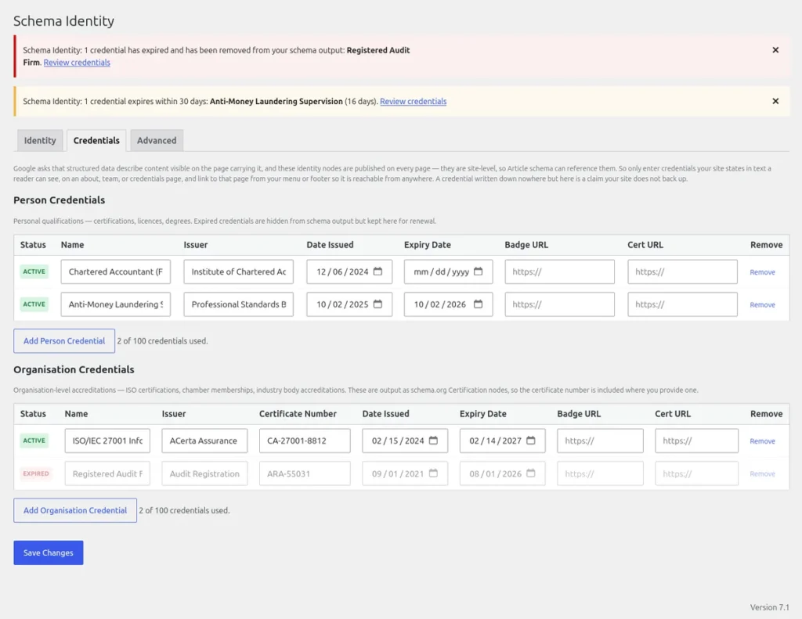Open calendar for Chartered Accountant date issued
The height and width of the screenshot is (619, 802).
(378, 272)
